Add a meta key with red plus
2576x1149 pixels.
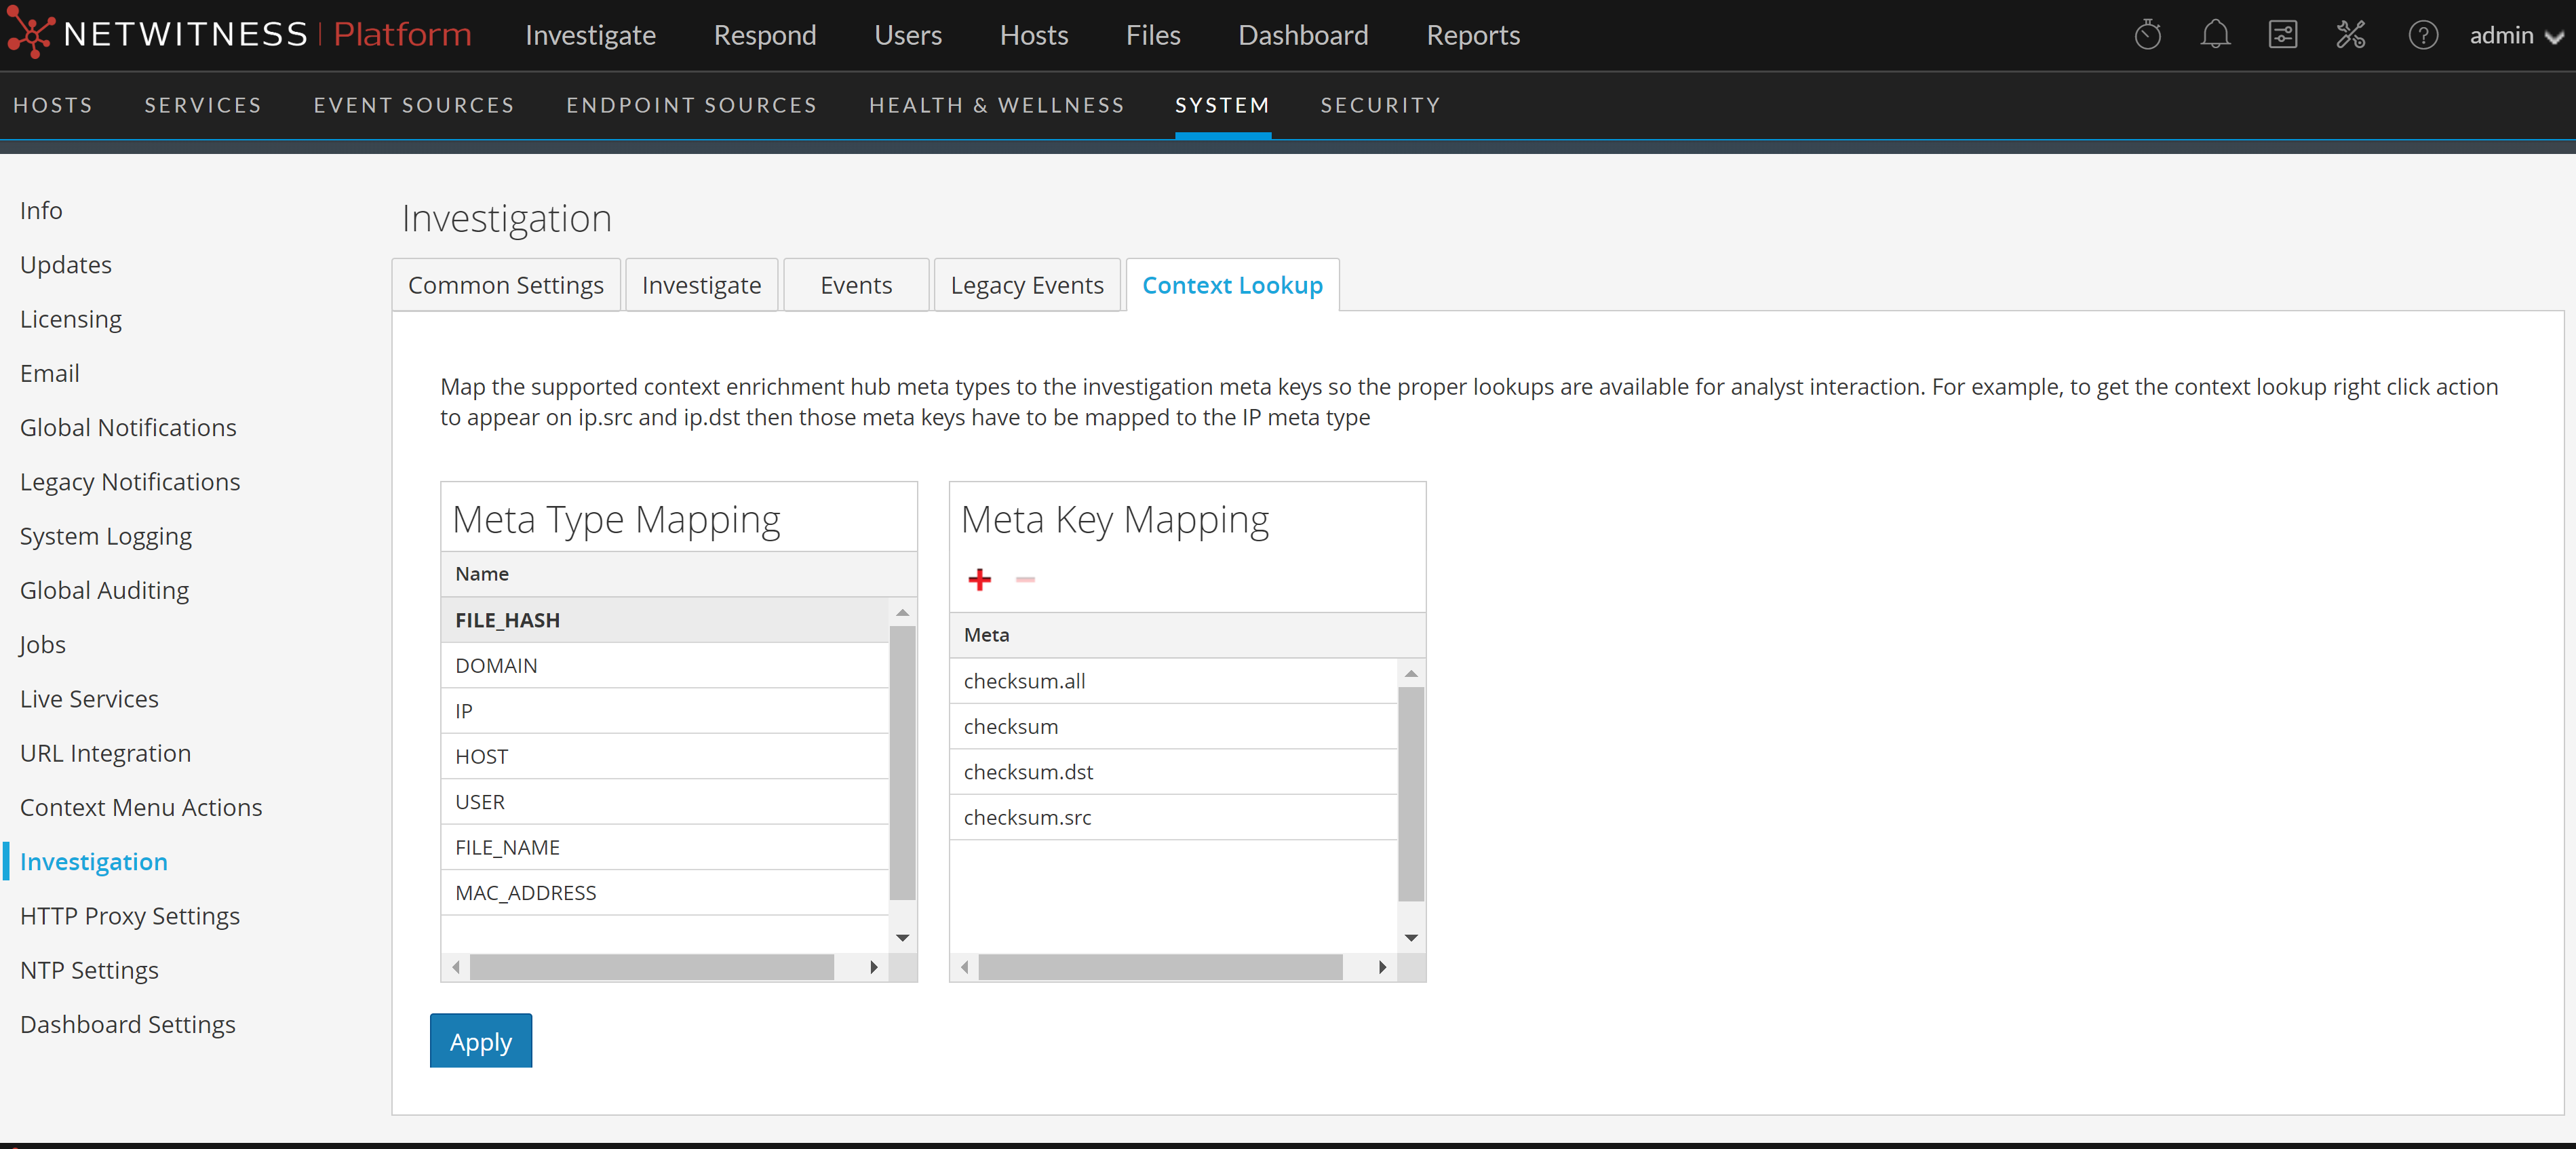coord(979,579)
